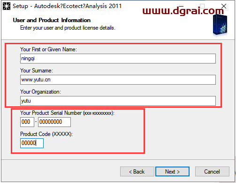Image resolution: width=236 pixels, height=183 pixels.
Task: Click the 'Your Organization:' label
Action: (40, 92)
